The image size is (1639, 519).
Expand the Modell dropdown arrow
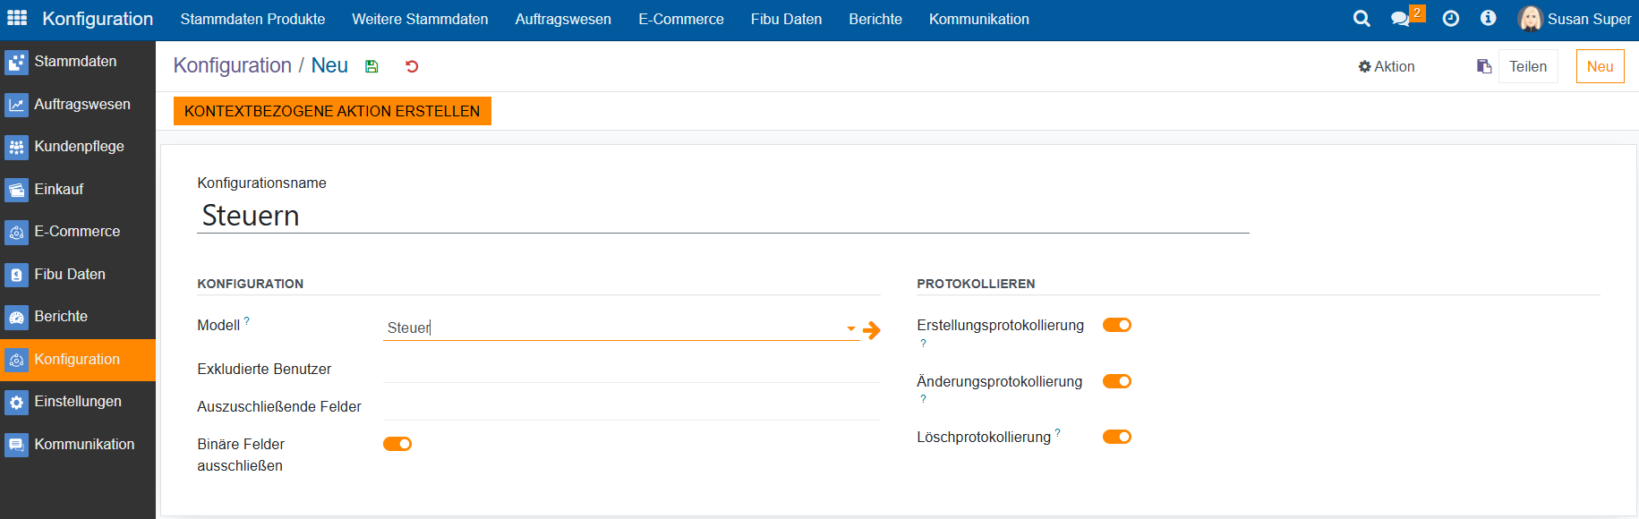[x=850, y=328]
